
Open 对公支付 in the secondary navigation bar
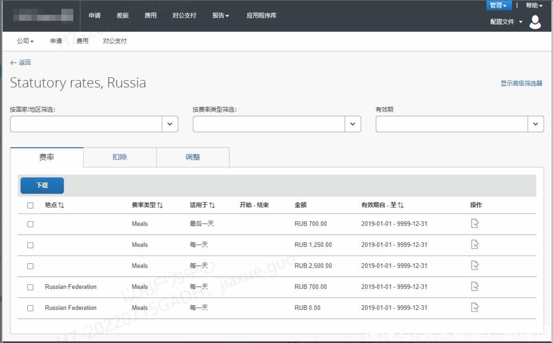point(115,41)
